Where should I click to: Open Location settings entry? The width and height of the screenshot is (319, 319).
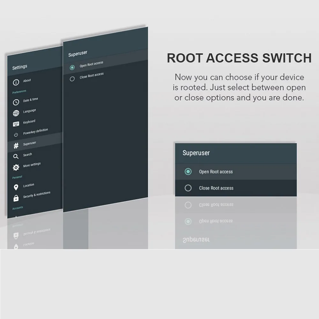click(x=28, y=185)
